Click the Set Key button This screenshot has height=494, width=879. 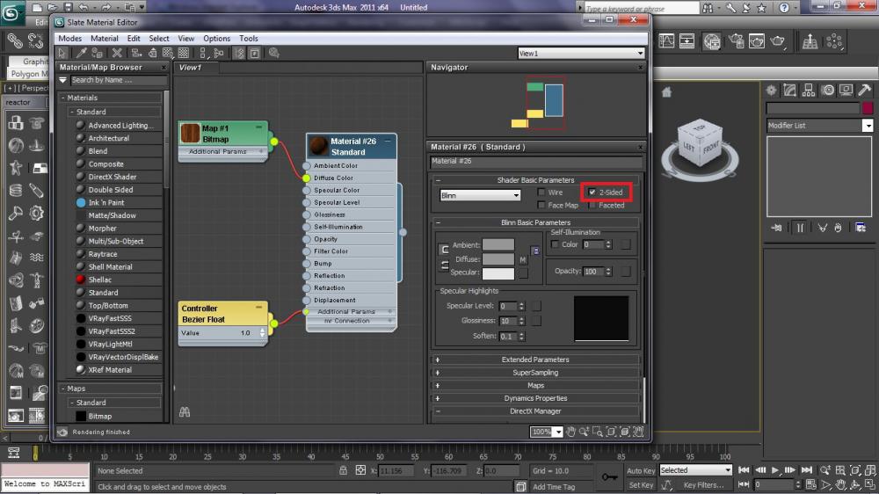(x=641, y=485)
